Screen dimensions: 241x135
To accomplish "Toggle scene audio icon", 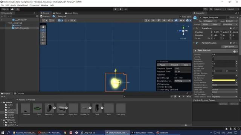I will tap(164, 20).
